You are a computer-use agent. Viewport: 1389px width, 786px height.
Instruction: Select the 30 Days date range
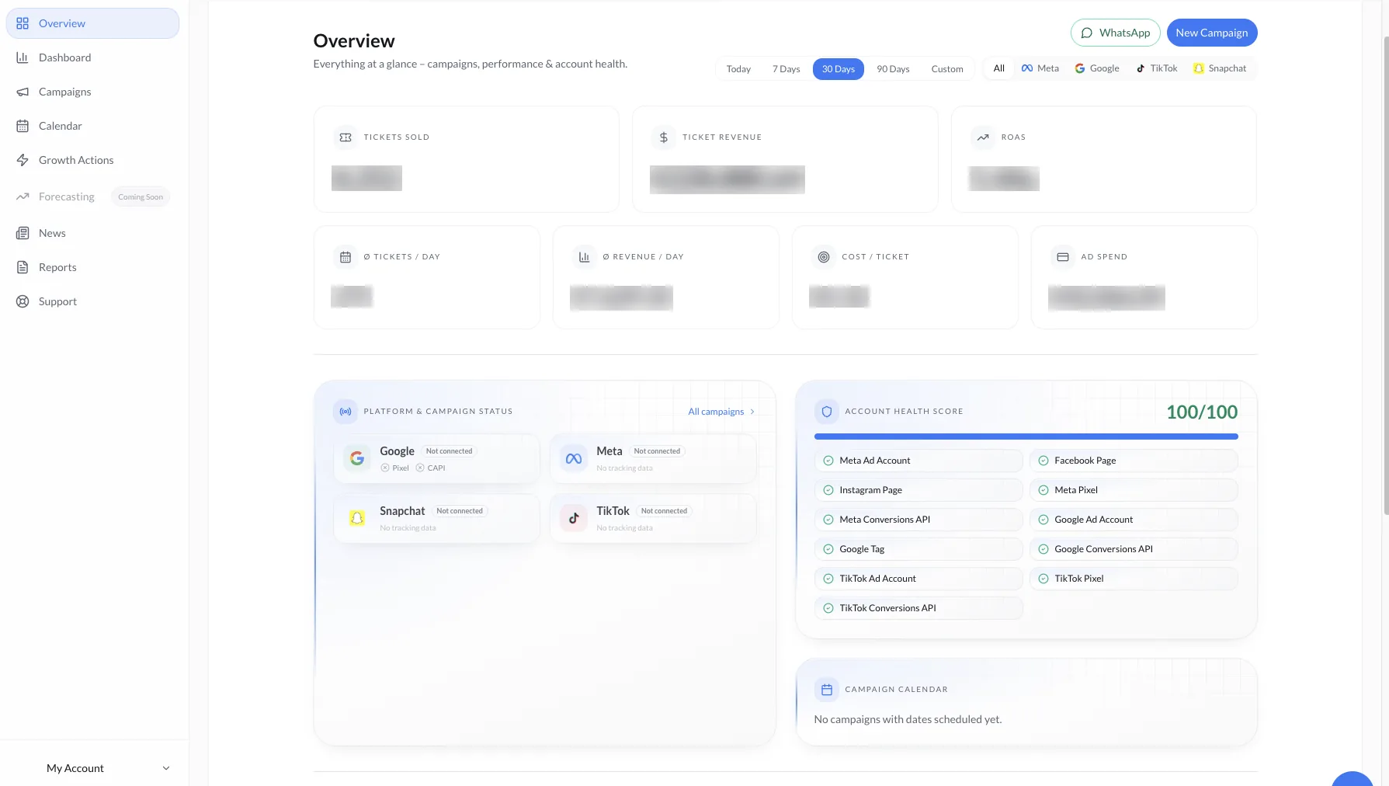[839, 69]
